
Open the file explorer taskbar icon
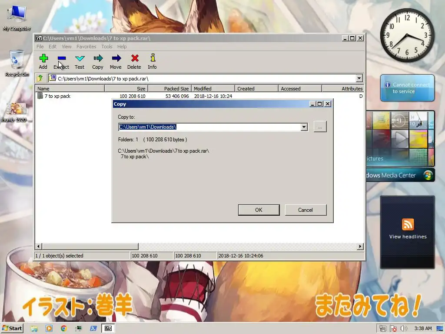(34, 329)
